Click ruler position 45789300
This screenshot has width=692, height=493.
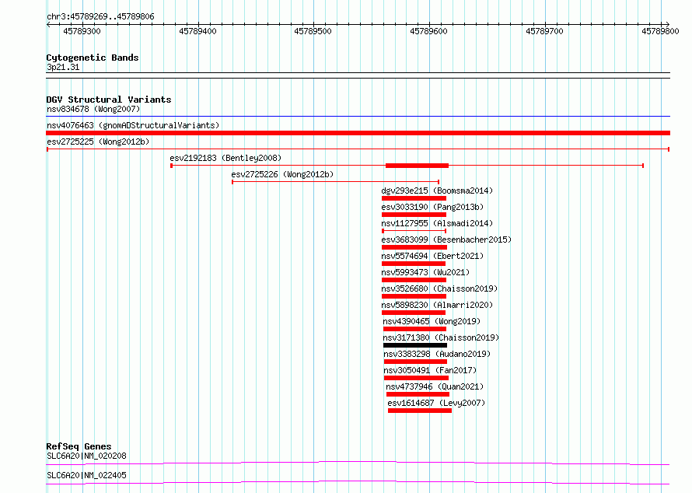82,31
